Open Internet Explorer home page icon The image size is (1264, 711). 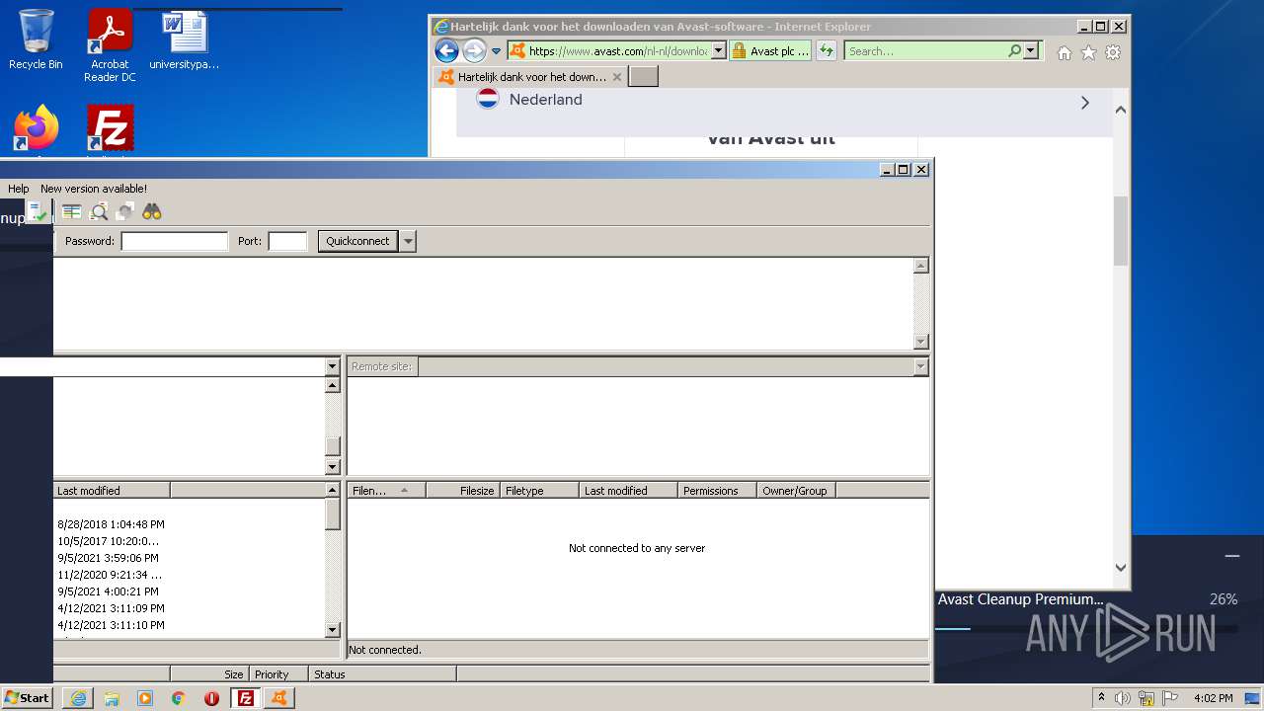[x=1064, y=53]
